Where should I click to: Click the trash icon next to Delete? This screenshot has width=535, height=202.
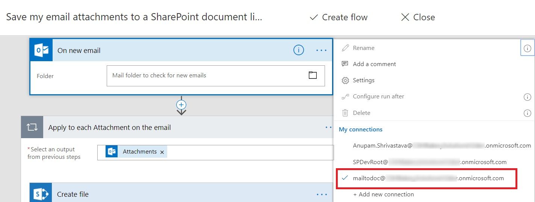(x=345, y=113)
